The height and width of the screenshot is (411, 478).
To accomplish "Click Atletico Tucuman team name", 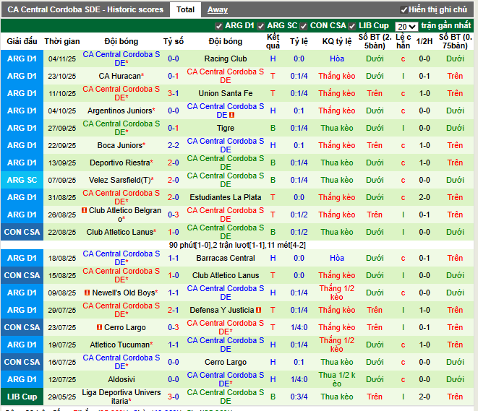I will pyautogui.click(x=120, y=345).
